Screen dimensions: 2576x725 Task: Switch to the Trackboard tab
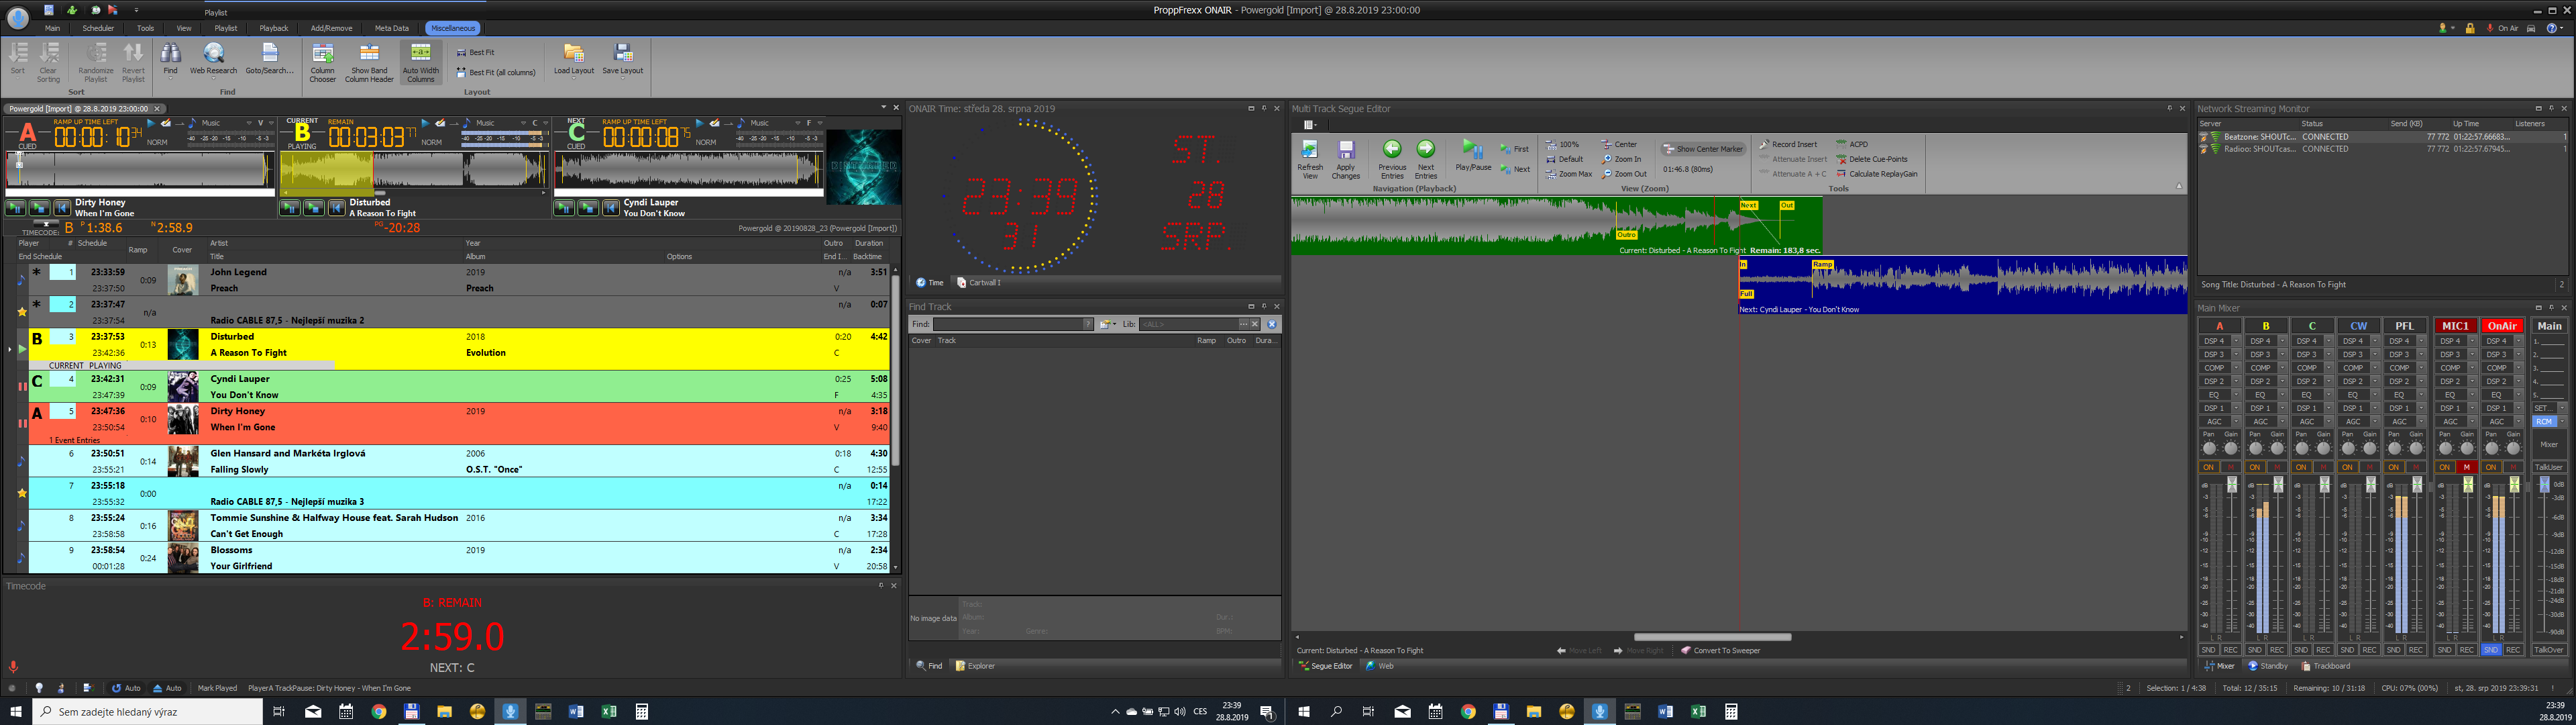pos(2326,666)
